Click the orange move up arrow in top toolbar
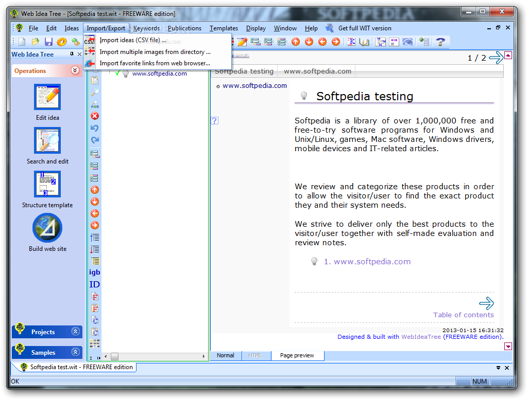This screenshot has height=400, width=528. (296, 42)
